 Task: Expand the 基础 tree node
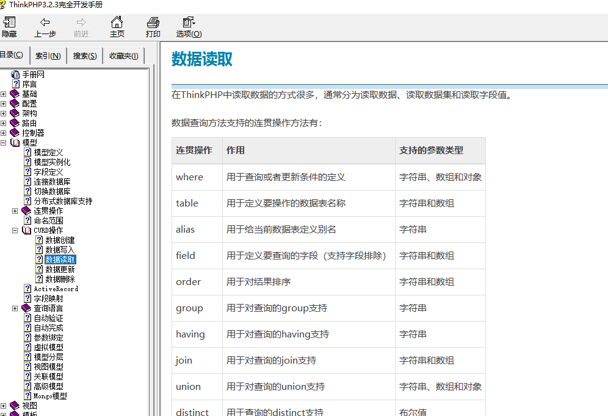4,94
